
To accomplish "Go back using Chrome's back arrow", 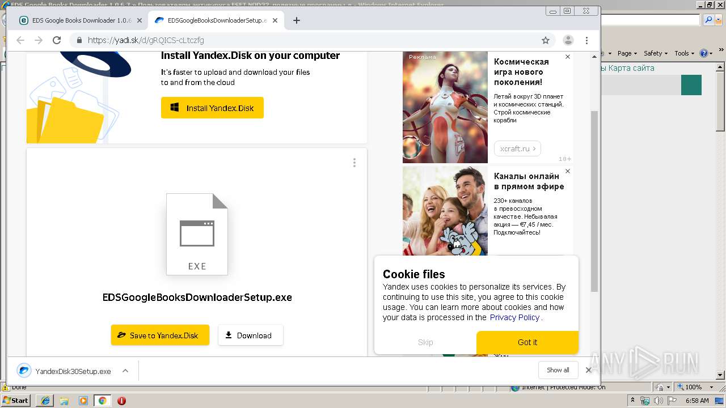I will click(x=20, y=40).
